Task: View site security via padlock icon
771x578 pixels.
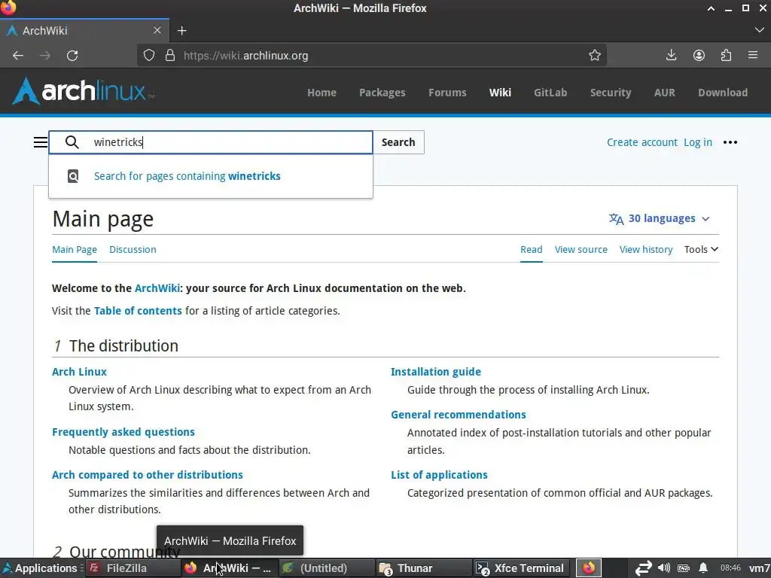Action: tap(170, 55)
